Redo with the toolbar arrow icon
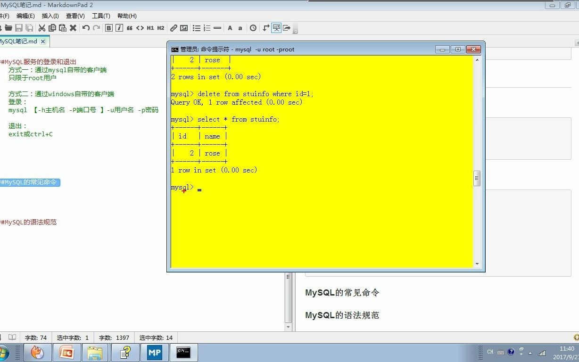The image size is (579, 362). click(96, 28)
